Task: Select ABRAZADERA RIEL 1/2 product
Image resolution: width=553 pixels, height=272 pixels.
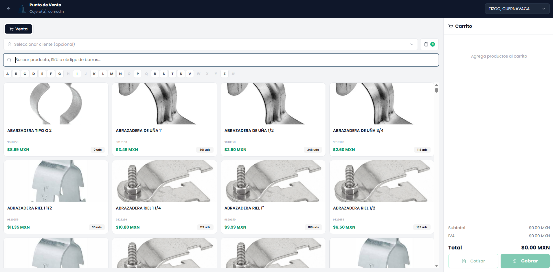Action: point(382,197)
